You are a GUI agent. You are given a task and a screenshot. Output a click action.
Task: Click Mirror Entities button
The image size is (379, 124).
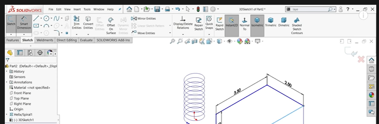coord(144,18)
